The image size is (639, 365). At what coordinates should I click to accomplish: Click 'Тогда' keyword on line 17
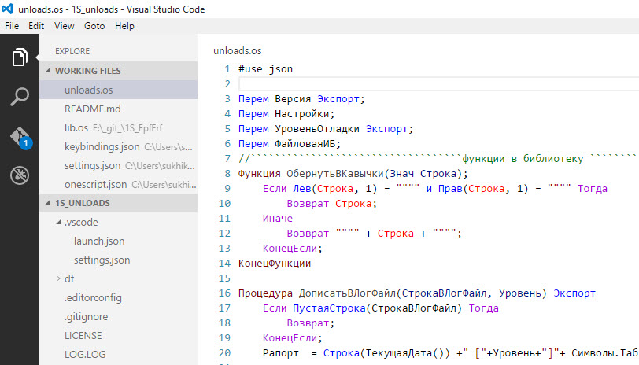click(x=484, y=308)
